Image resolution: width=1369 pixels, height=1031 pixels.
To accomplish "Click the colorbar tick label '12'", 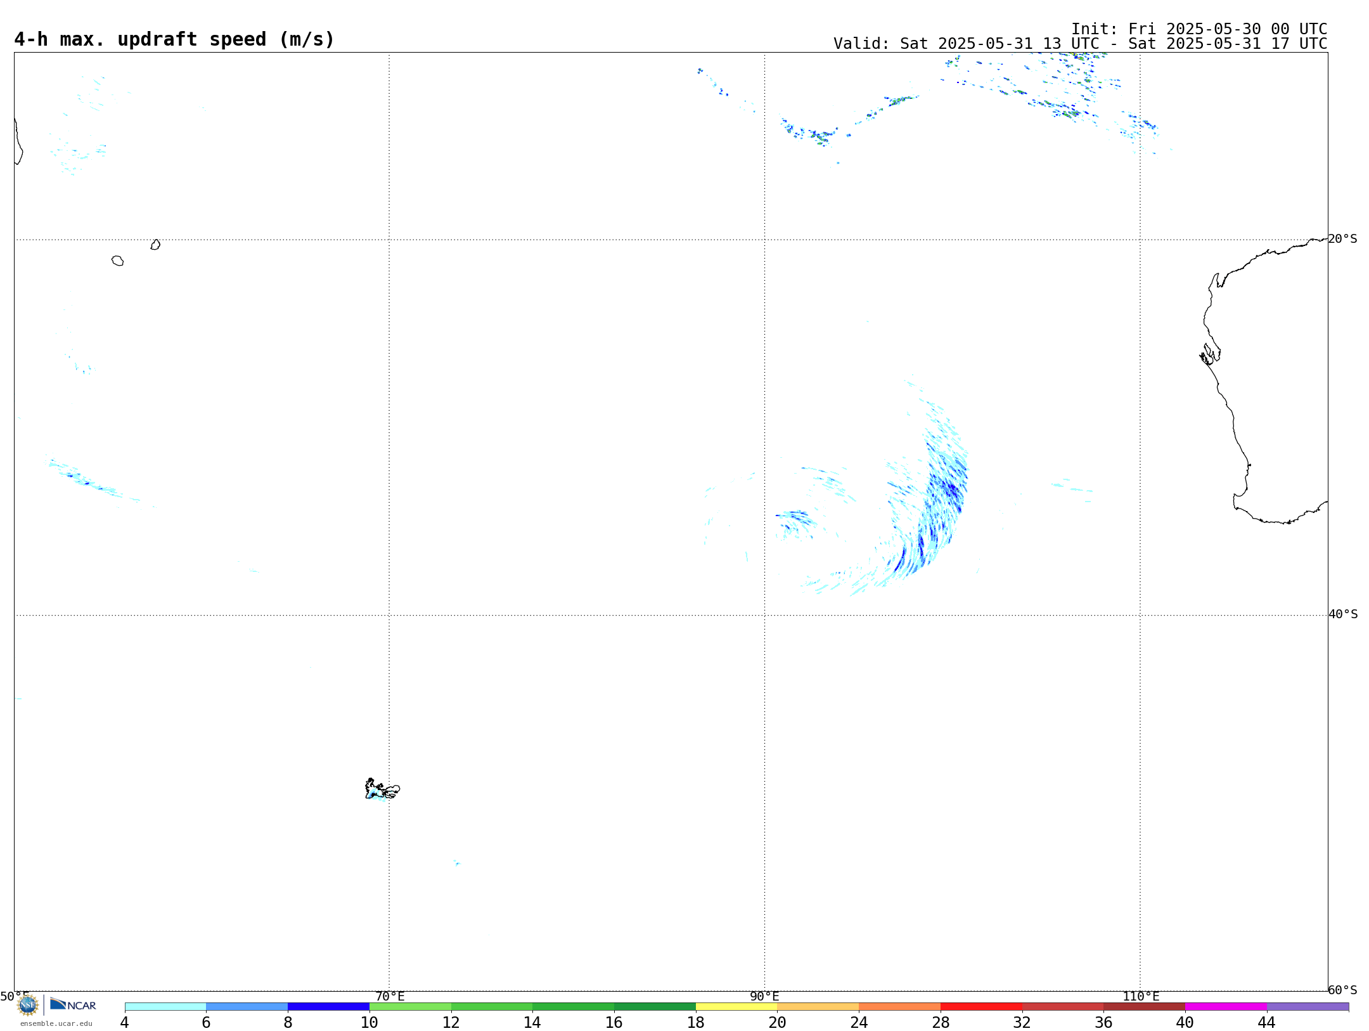I will [451, 1022].
